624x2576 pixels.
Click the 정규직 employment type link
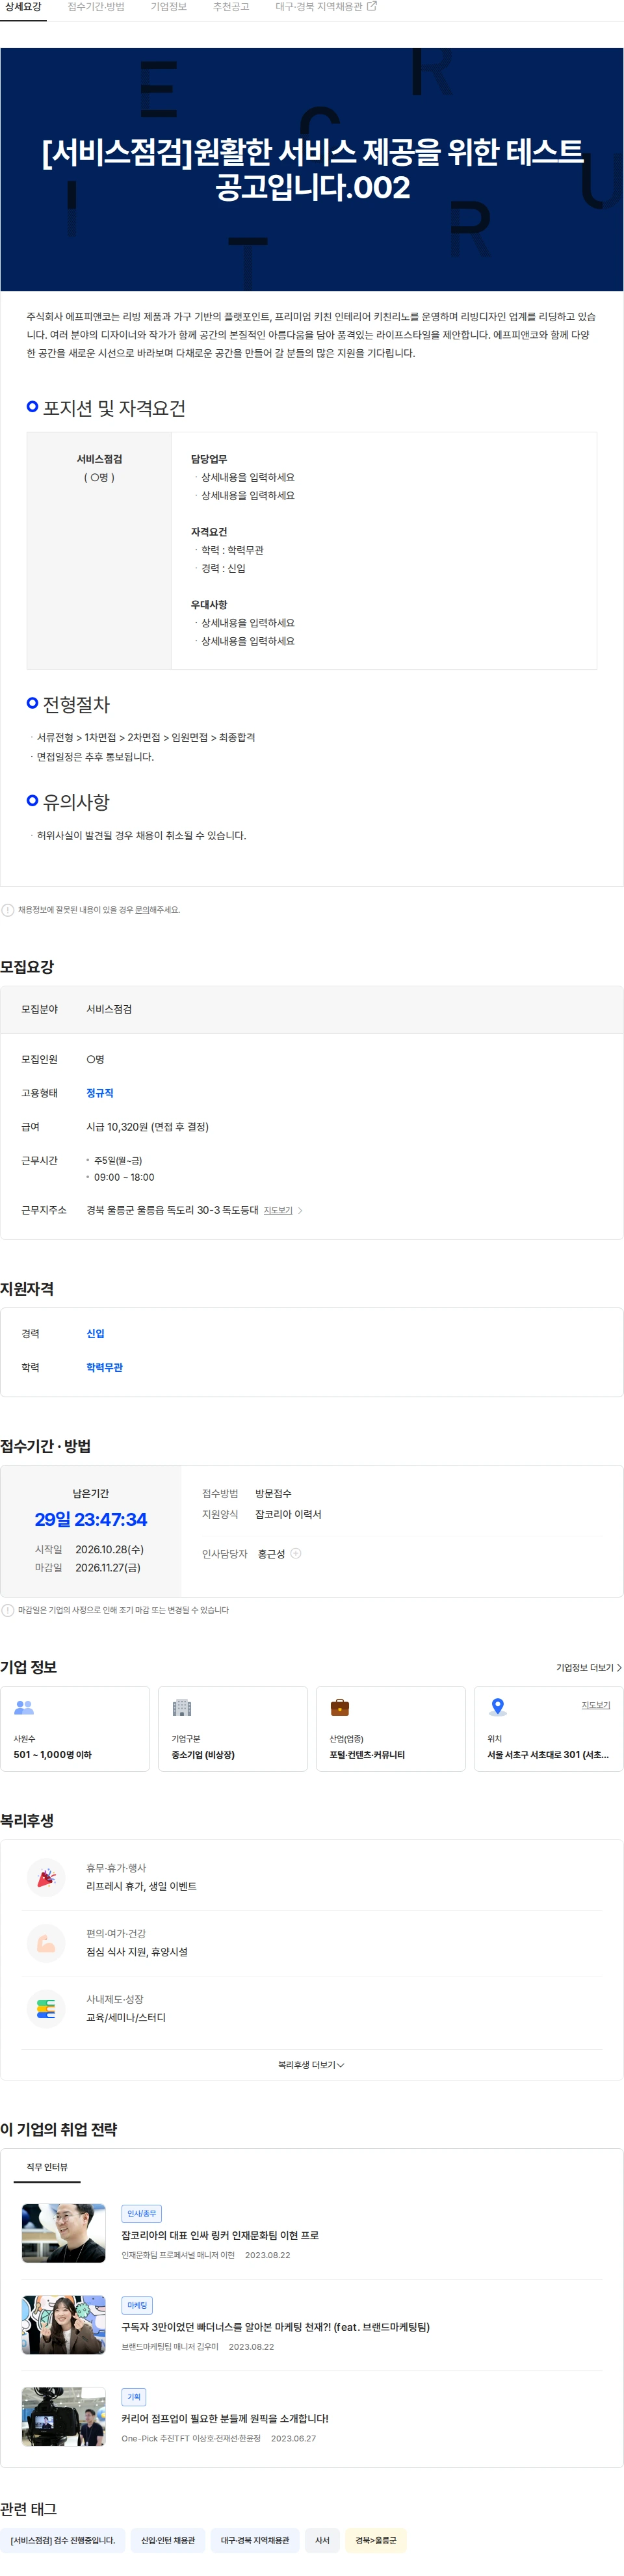coord(100,1093)
